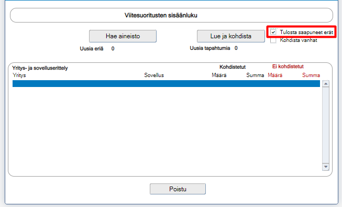Click the Yritys- ja sovelluserittely heading
The width and height of the screenshot is (342, 207).
click(x=40, y=68)
